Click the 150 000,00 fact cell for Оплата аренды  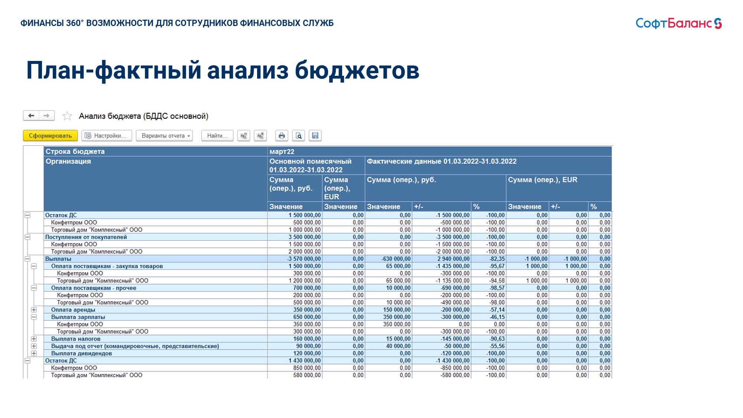click(389, 310)
